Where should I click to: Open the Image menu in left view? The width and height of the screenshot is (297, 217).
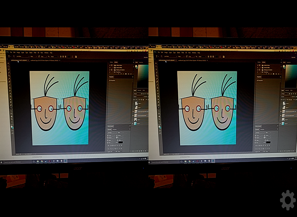click(x=18, y=53)
